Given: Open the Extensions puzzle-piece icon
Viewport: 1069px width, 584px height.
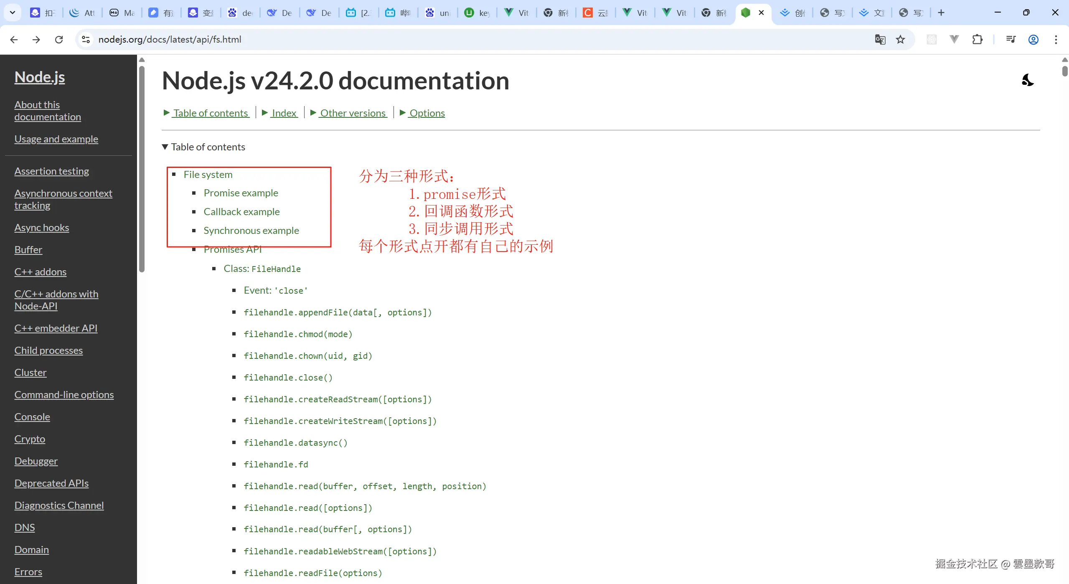Looking at the screenshot, I should tap(978, 39).
